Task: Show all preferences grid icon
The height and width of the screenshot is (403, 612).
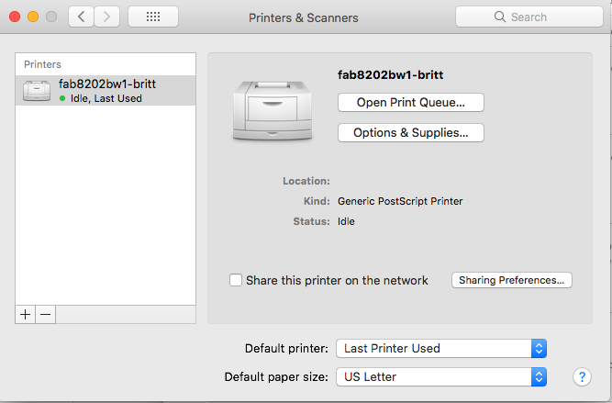Action: coord(153,17)
